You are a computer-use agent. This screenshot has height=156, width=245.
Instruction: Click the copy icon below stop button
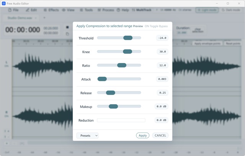67,34
